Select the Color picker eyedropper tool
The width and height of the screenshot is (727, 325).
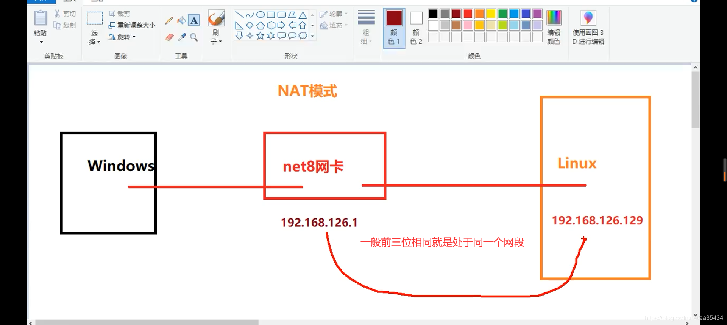182,37
